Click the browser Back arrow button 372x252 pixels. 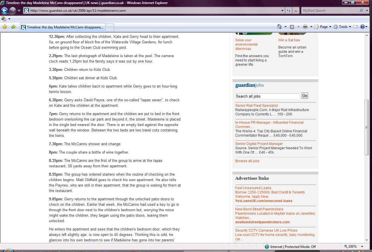pyautogui.click(x=5, y=11)
